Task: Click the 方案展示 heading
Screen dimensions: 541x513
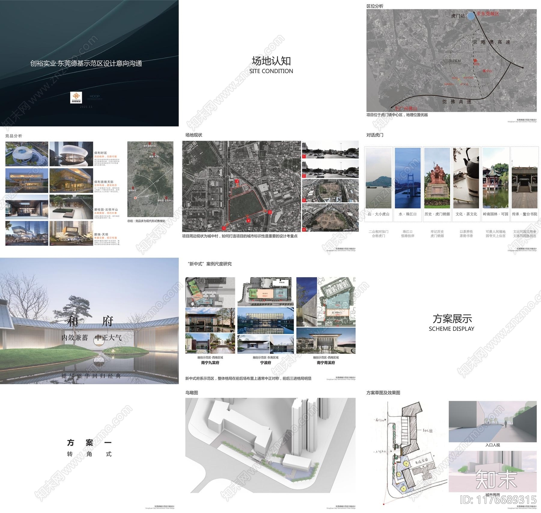Action: pos(452,319)
